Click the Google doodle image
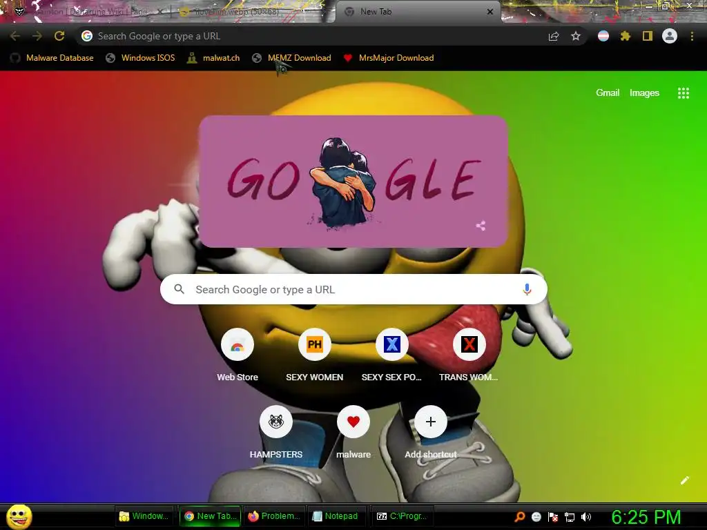 (x=353, y=181)
